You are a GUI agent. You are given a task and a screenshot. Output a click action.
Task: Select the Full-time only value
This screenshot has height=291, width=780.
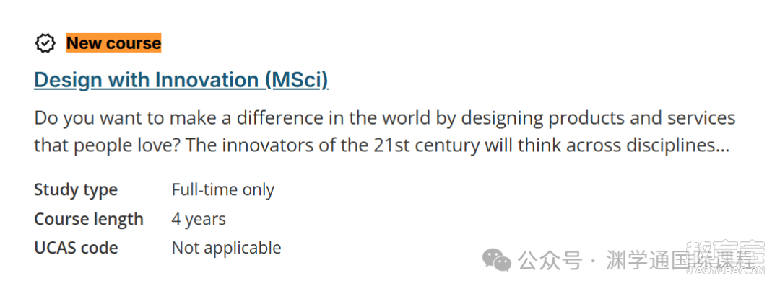coord(223,190)
